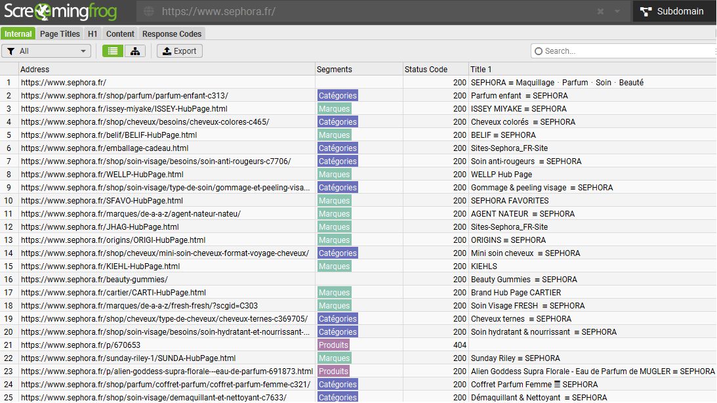This screenshot has width=717, height=403.
Task: Click the Catégories tag for parfum-enfant row
Action: 337,96
